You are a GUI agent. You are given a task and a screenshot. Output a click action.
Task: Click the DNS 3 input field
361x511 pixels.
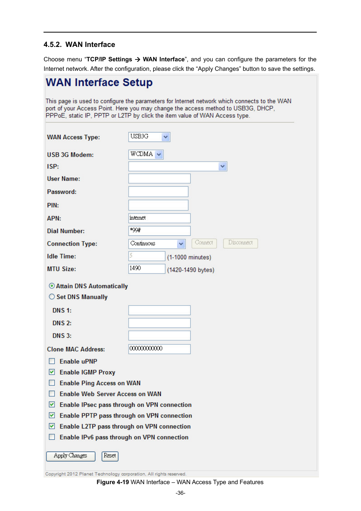pos(159,336)
